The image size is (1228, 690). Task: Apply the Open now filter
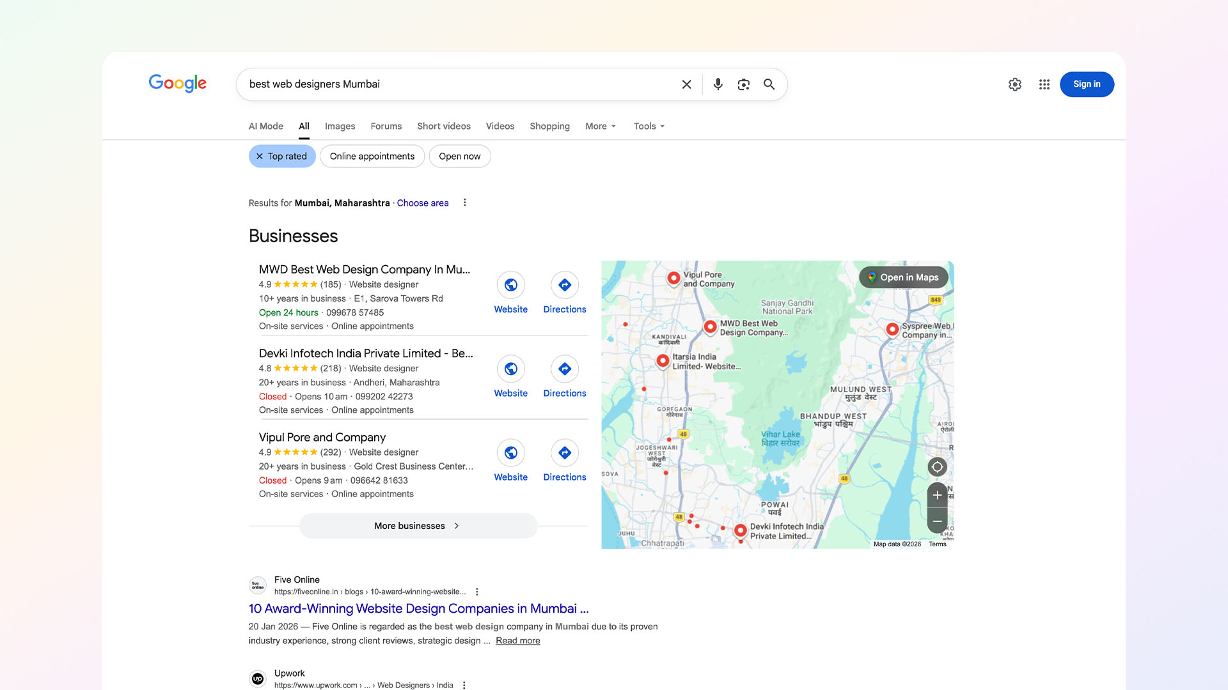[459, 156]
